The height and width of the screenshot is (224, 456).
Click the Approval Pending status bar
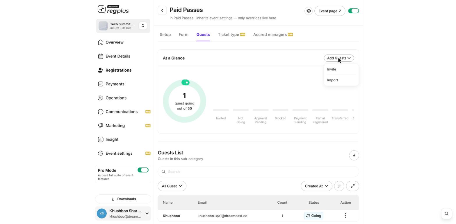(261, 110)
